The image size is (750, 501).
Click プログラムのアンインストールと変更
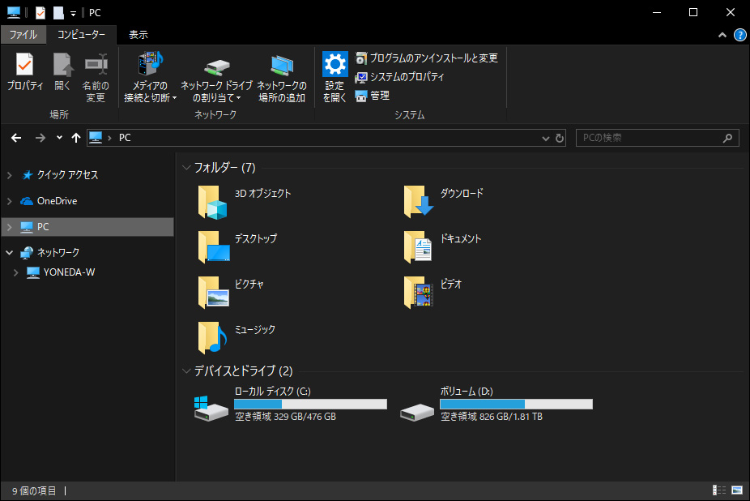pos(426,58)
